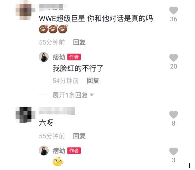Open 痞幼 avatar in second reply
Viewport: 195px width, 170px height.
[44, 150]
